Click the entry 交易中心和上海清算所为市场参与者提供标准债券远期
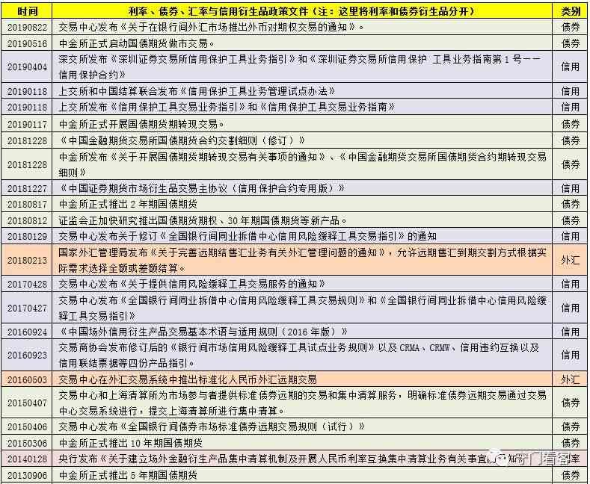 click(303, 403)
